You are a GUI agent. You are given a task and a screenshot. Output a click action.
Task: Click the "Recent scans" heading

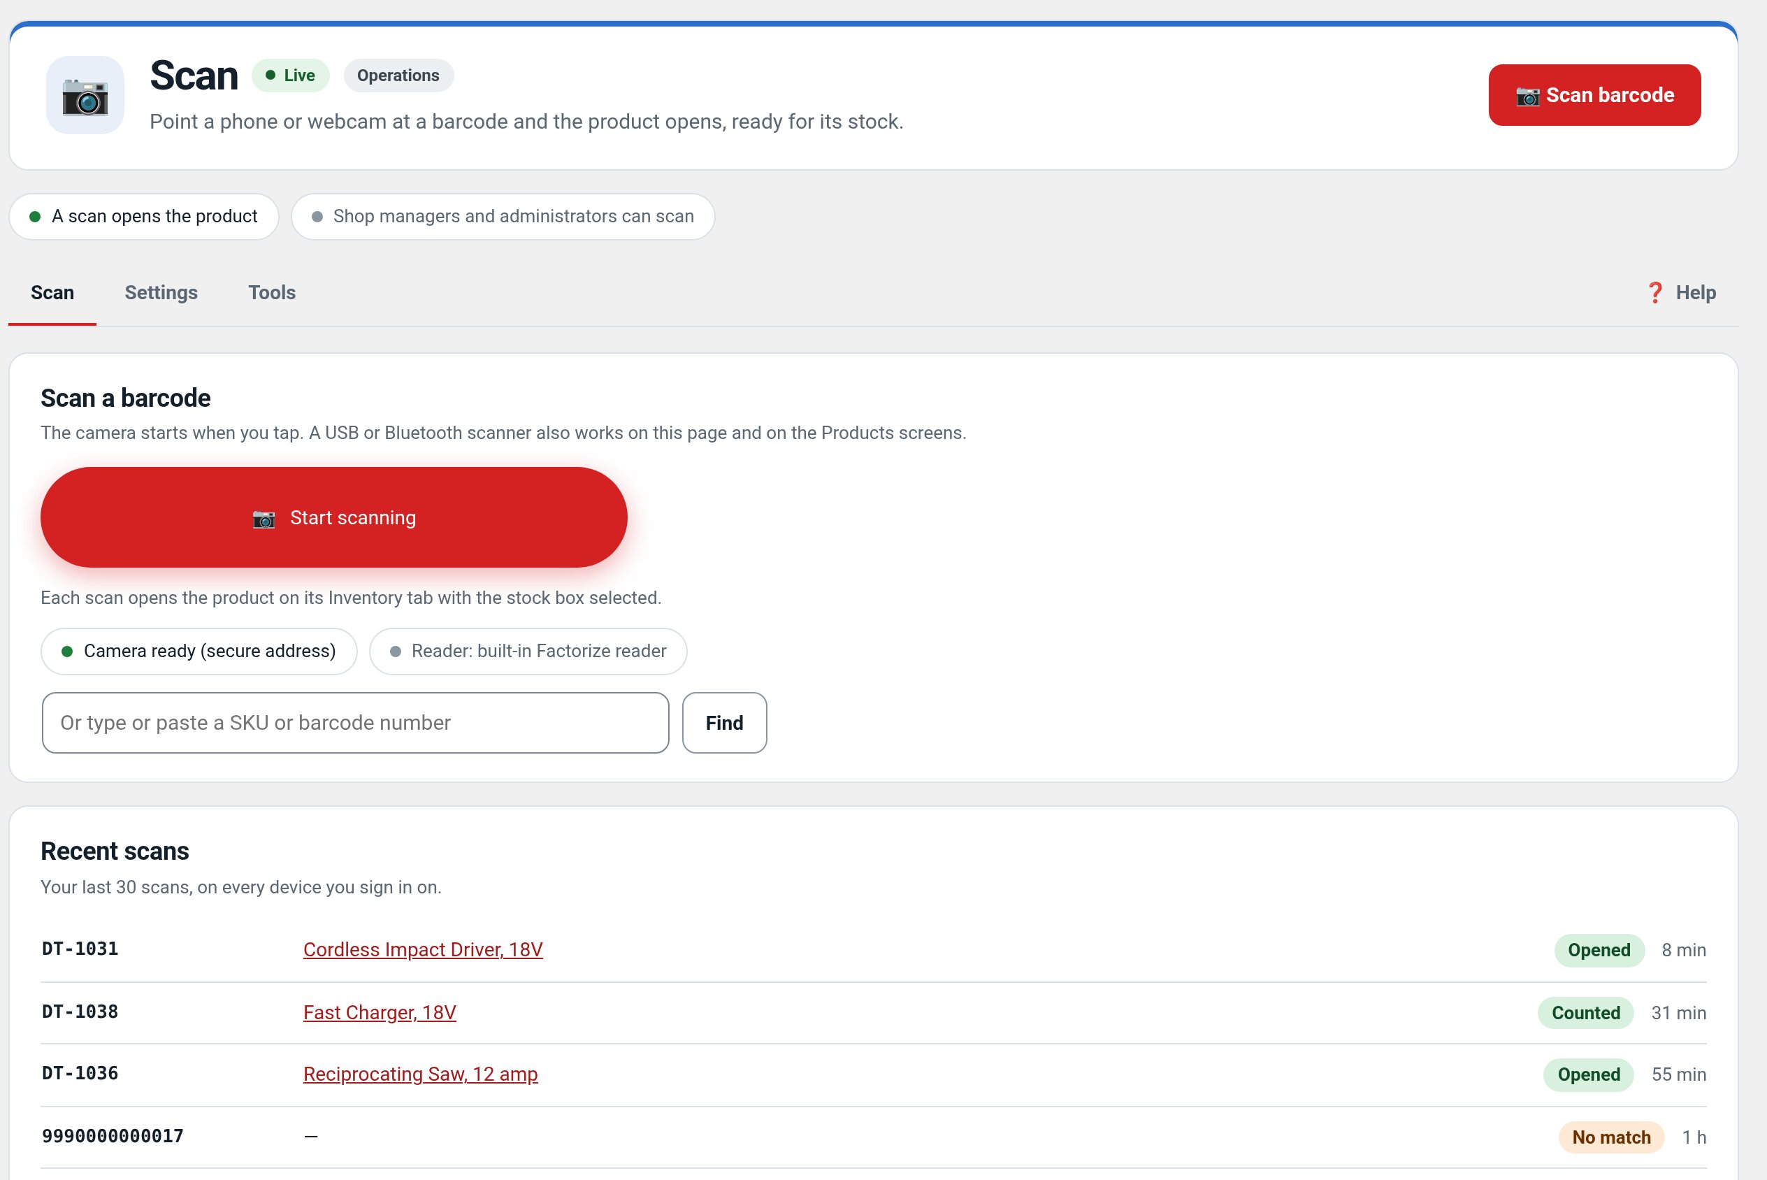115,851
